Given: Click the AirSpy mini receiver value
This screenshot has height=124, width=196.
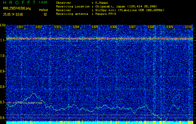Looking at the screenshot, I should (x=130, y=10).
